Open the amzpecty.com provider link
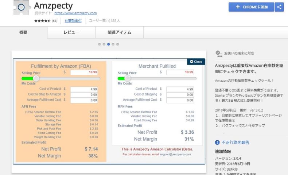288x175 pixels. pyautogui.click(x=75, y=13)
